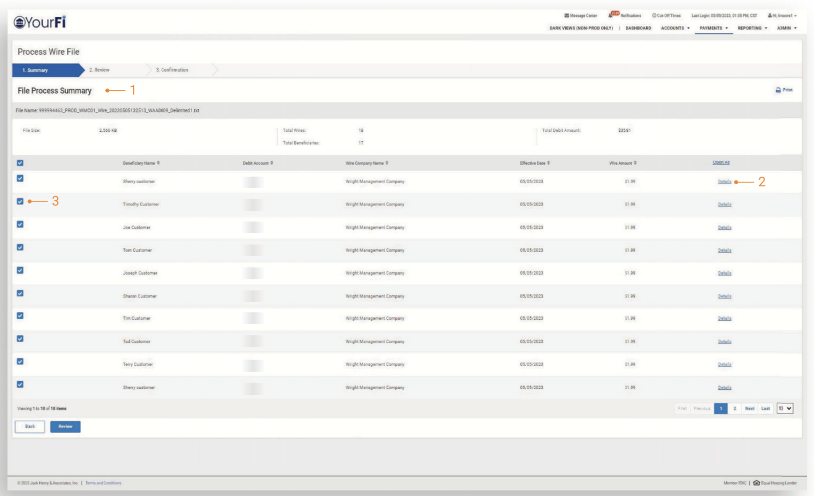The height and width of the screenshot is (496, 814).
Task: Sort by Beneficiary Name column arrows
Action: (x=158, y=163)
